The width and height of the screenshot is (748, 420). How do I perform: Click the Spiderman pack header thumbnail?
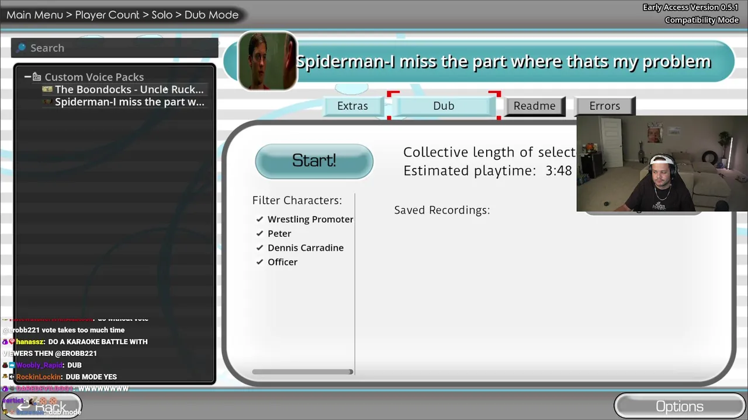pos(268,61)
